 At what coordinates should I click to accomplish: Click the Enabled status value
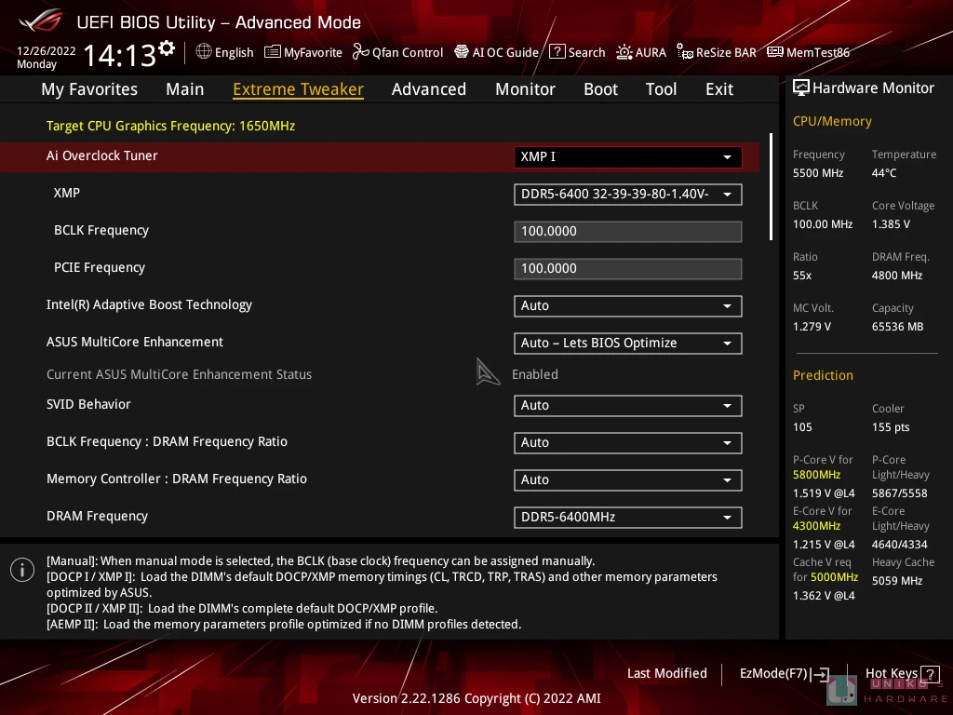(x=535, y=374)
